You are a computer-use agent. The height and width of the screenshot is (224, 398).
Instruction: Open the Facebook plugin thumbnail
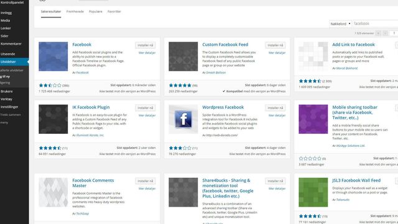[x=53, y=57]
